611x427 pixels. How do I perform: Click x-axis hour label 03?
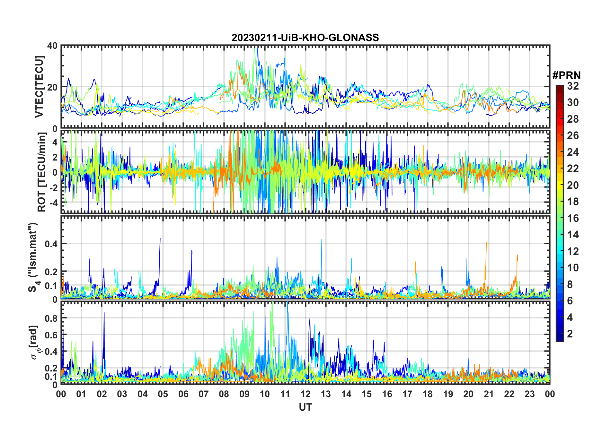[122, 394]
